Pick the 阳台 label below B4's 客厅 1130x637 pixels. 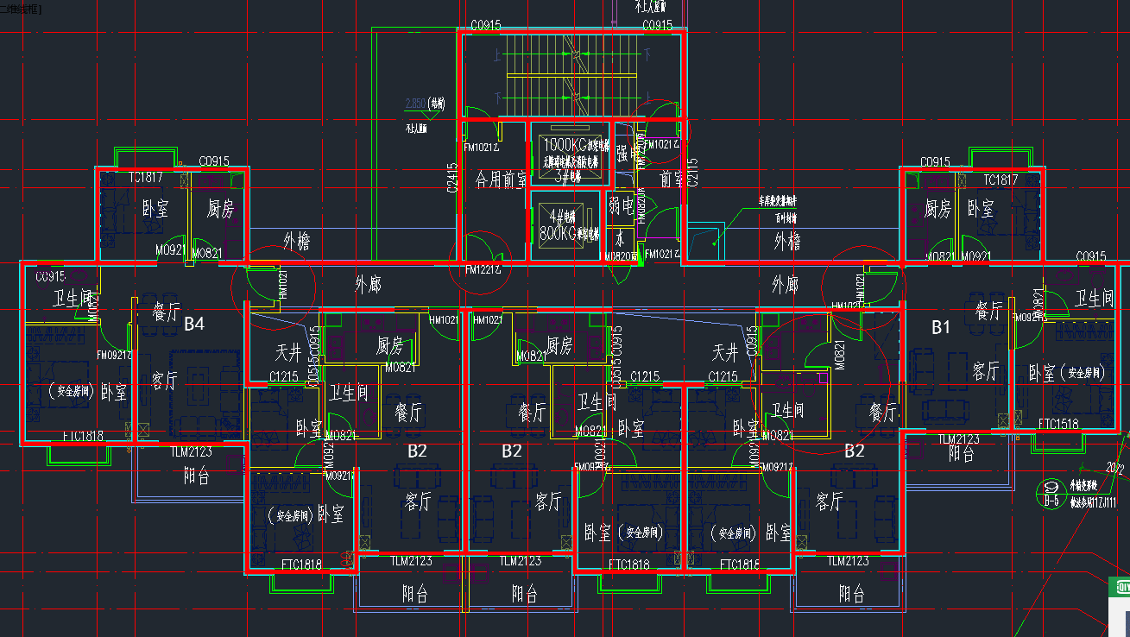coord(197,476)
